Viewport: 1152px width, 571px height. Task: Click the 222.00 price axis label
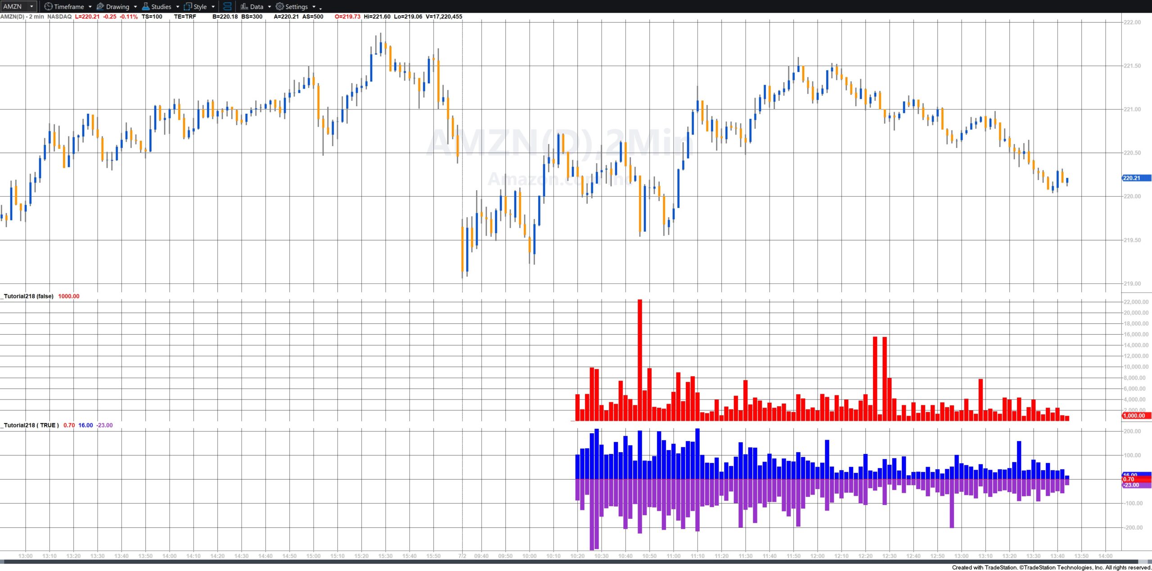(x=1132, y=22)
